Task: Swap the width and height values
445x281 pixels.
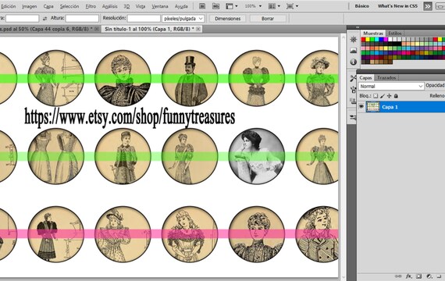Action: (x=44, y=19)
